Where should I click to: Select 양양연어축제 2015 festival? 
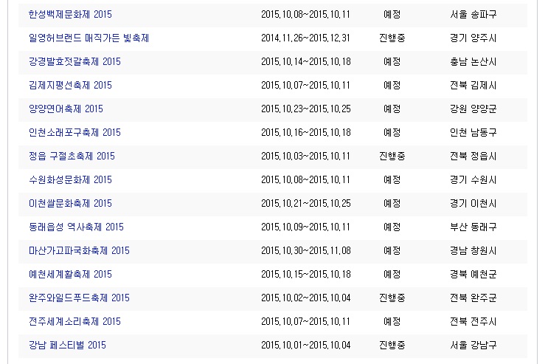pos(66,109)
